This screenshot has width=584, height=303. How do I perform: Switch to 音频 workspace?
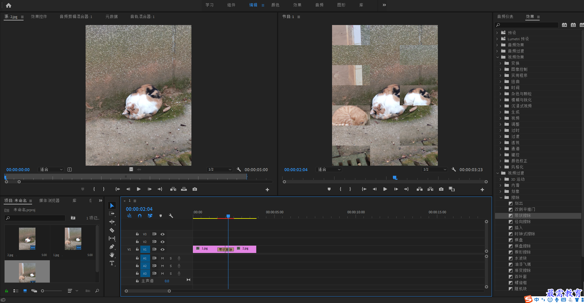(x=320, y=5)
